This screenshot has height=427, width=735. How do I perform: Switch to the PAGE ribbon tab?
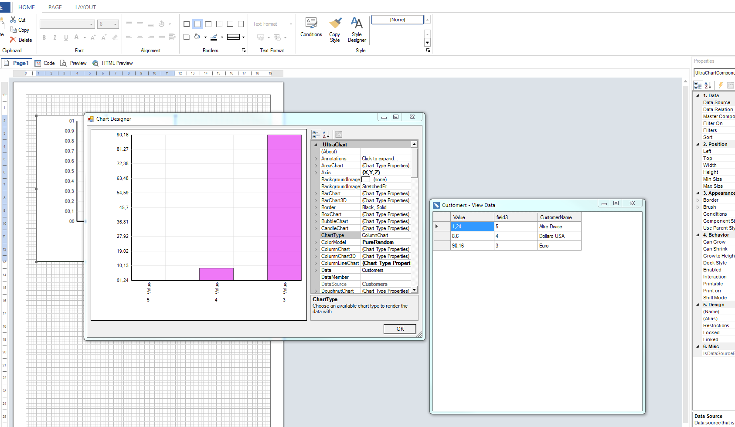click(x=55, y=7)
